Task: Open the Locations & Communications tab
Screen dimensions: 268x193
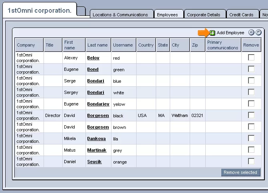Action: pyautogui.click(x=120, y=15)
